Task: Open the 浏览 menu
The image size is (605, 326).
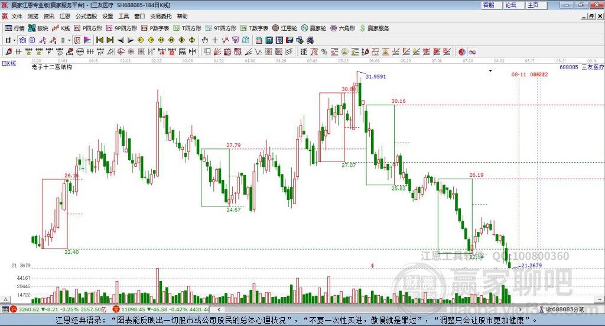Action: [x=33, y=16]
